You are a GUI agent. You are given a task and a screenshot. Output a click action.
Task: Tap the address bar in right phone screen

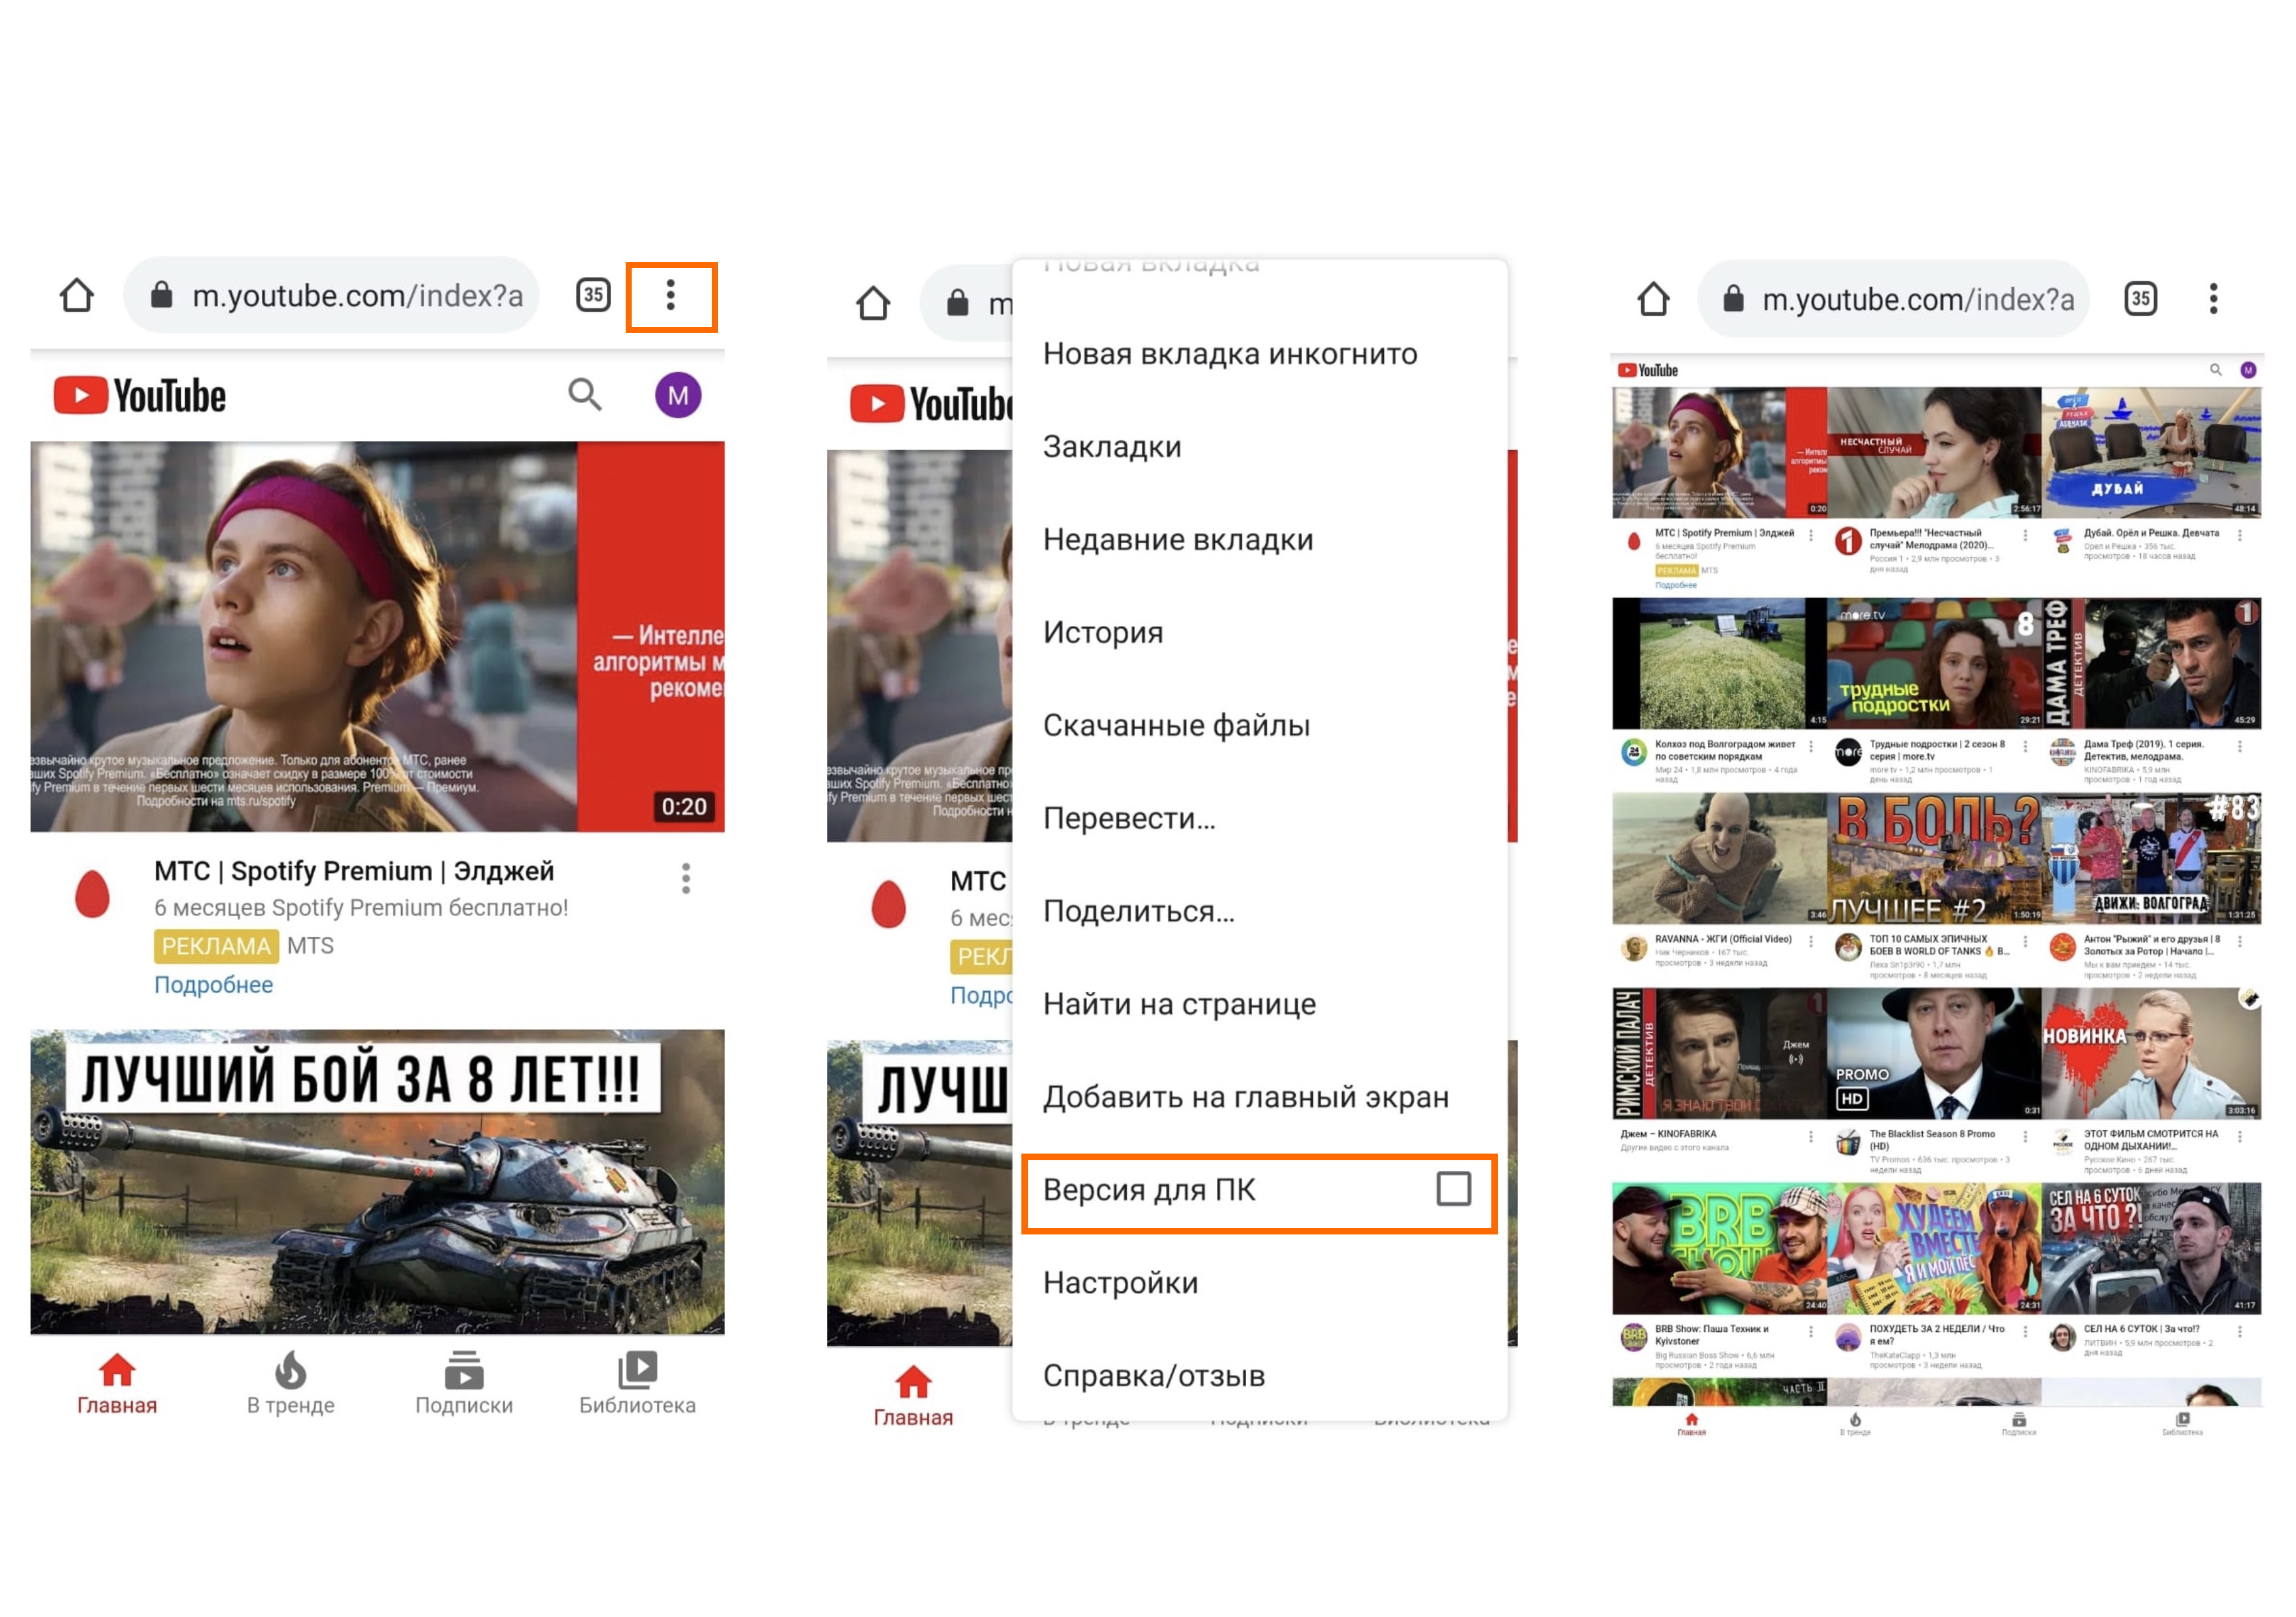tap(1893, 299)
